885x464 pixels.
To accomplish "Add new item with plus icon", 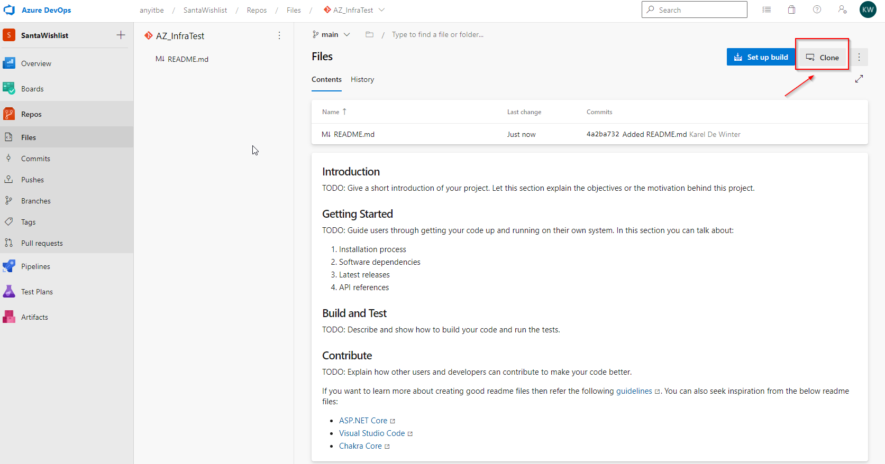I will (x=121, y=35).
